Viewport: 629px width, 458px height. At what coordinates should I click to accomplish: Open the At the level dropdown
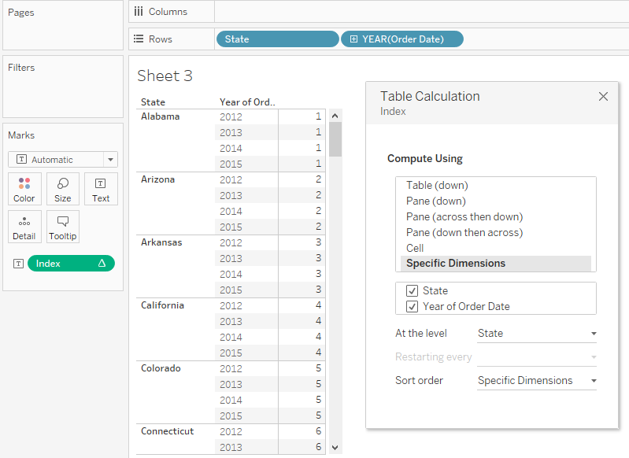click(x=537, y=334)
